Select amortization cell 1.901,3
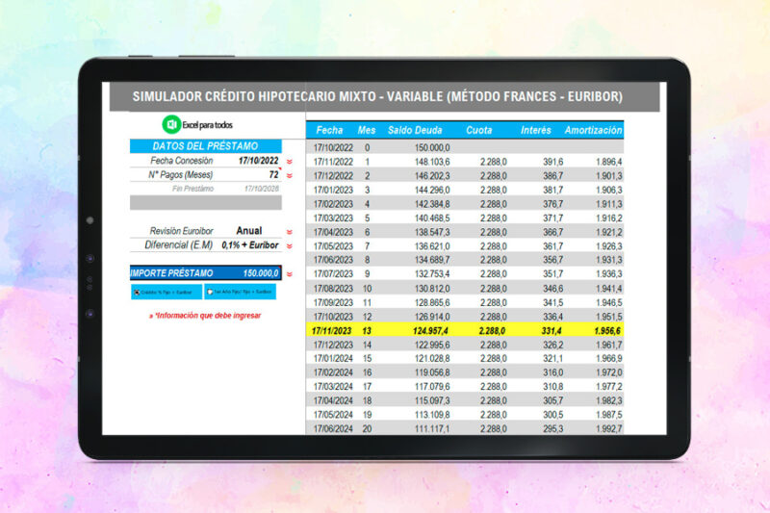 [609, 176]
